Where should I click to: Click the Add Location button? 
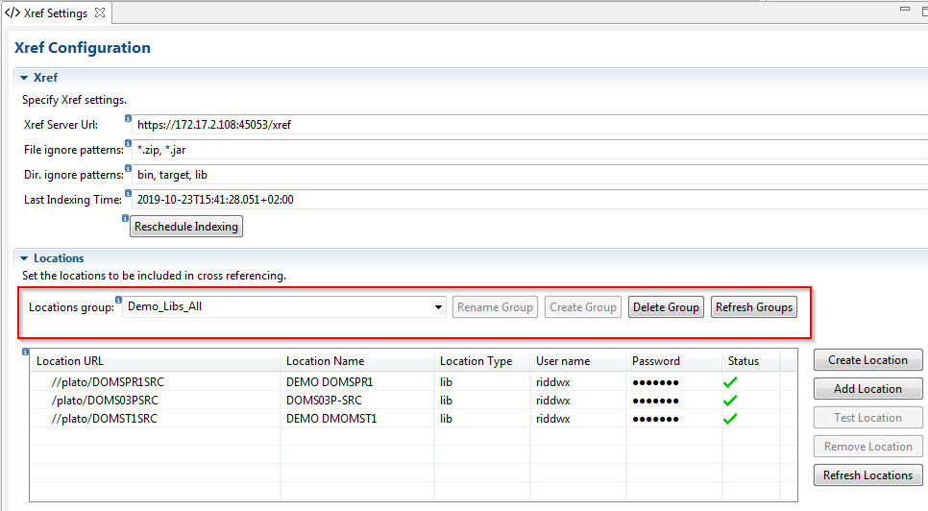tap(867, 389)
